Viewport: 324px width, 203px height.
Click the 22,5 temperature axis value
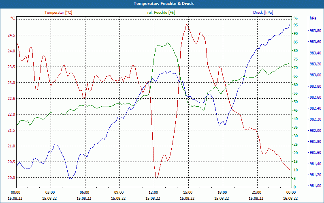(x=11, y=99)
